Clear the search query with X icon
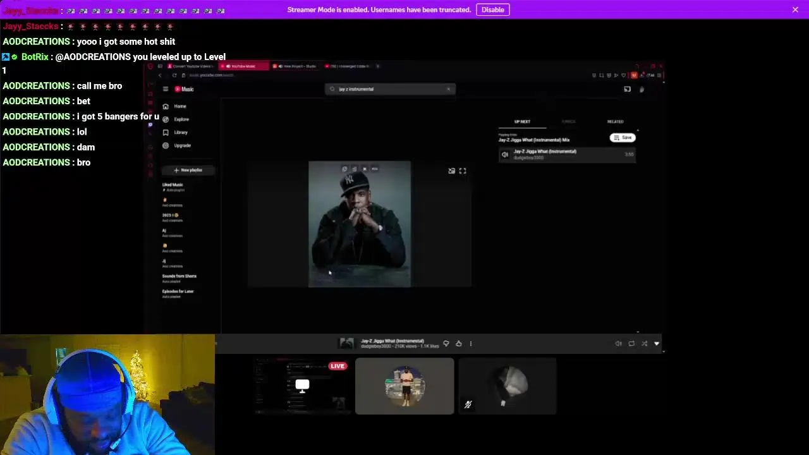The image size is (809, 455). pyautogui.click(x=449, y=89)
